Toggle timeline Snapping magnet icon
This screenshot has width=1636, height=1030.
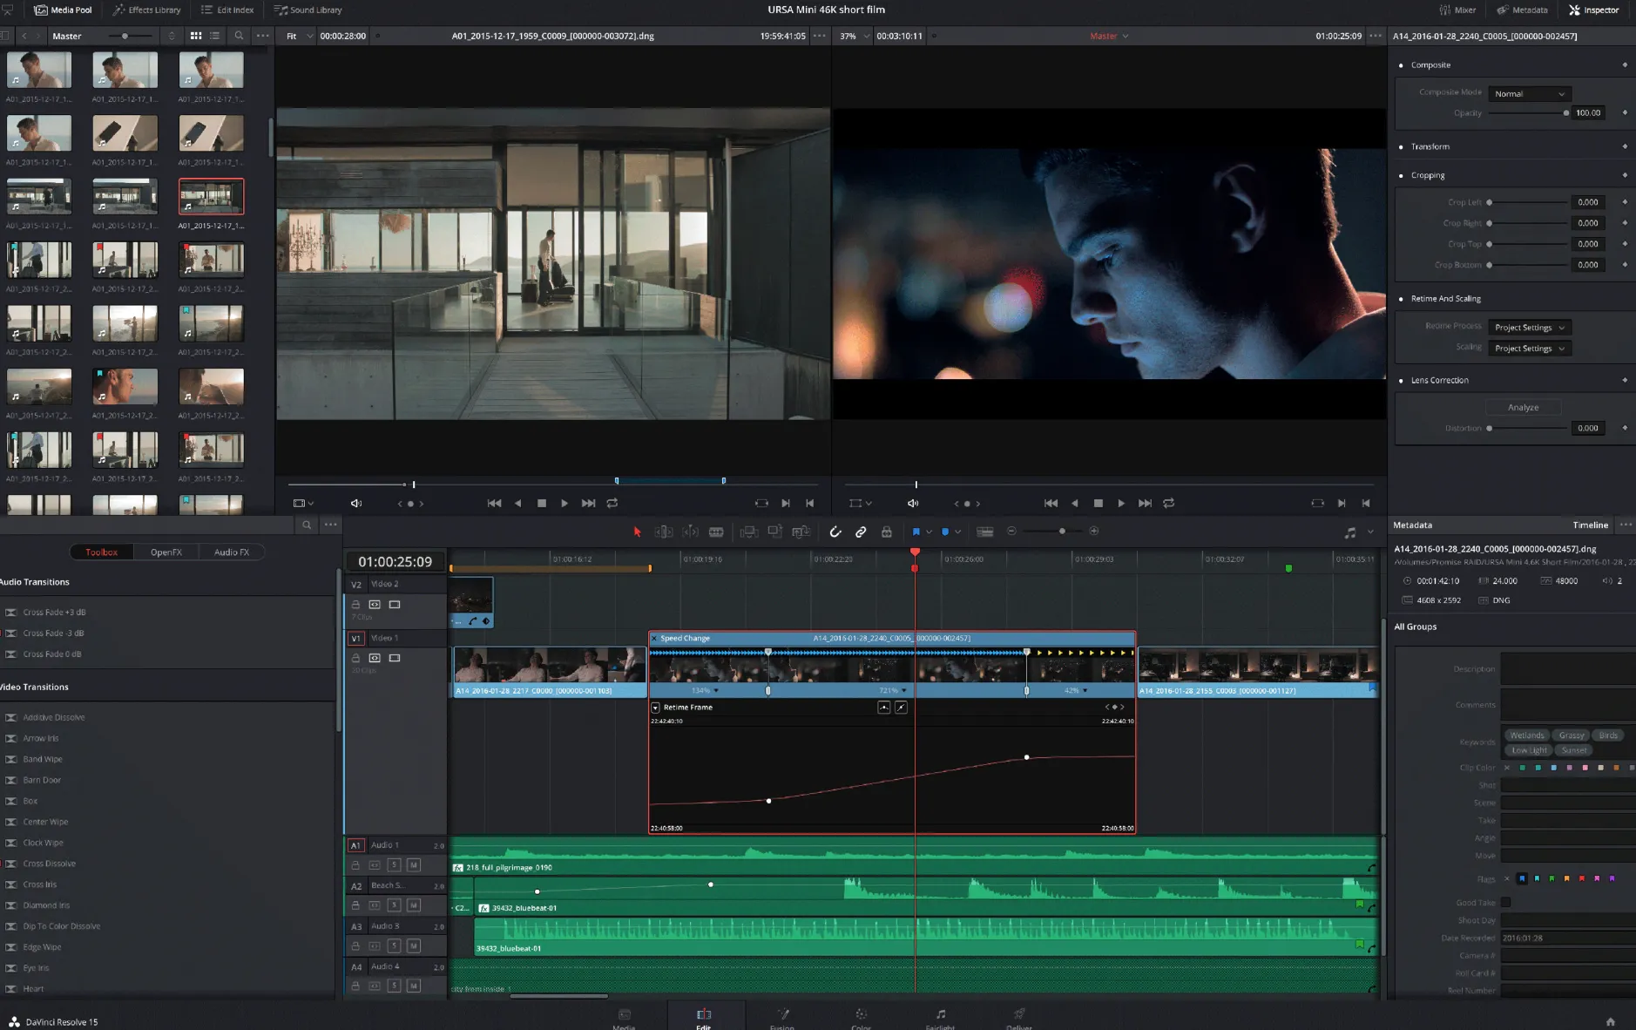coord(835,532)
